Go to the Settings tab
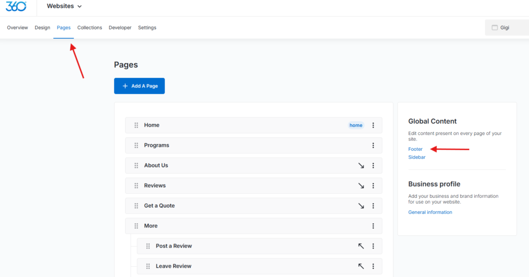The height and width of the screenshot is (277, 529). [x=147, y=27]
